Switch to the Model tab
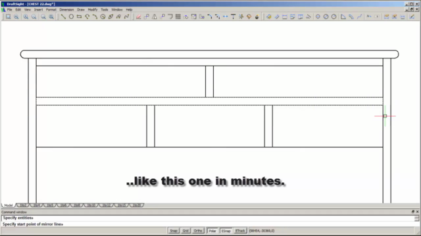Viewport: 421px width, 236px height. coord(9,205)
